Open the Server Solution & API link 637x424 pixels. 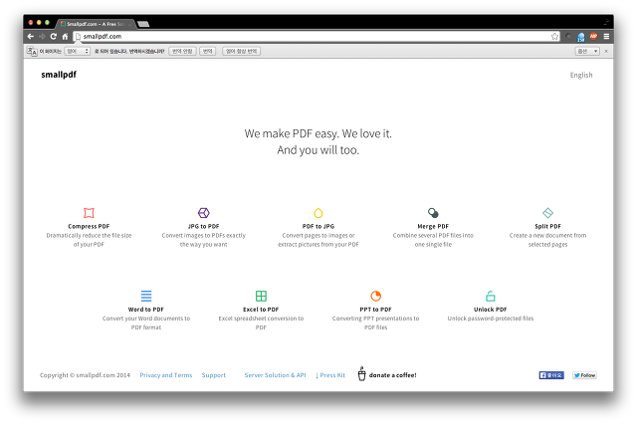pos(275,375)
